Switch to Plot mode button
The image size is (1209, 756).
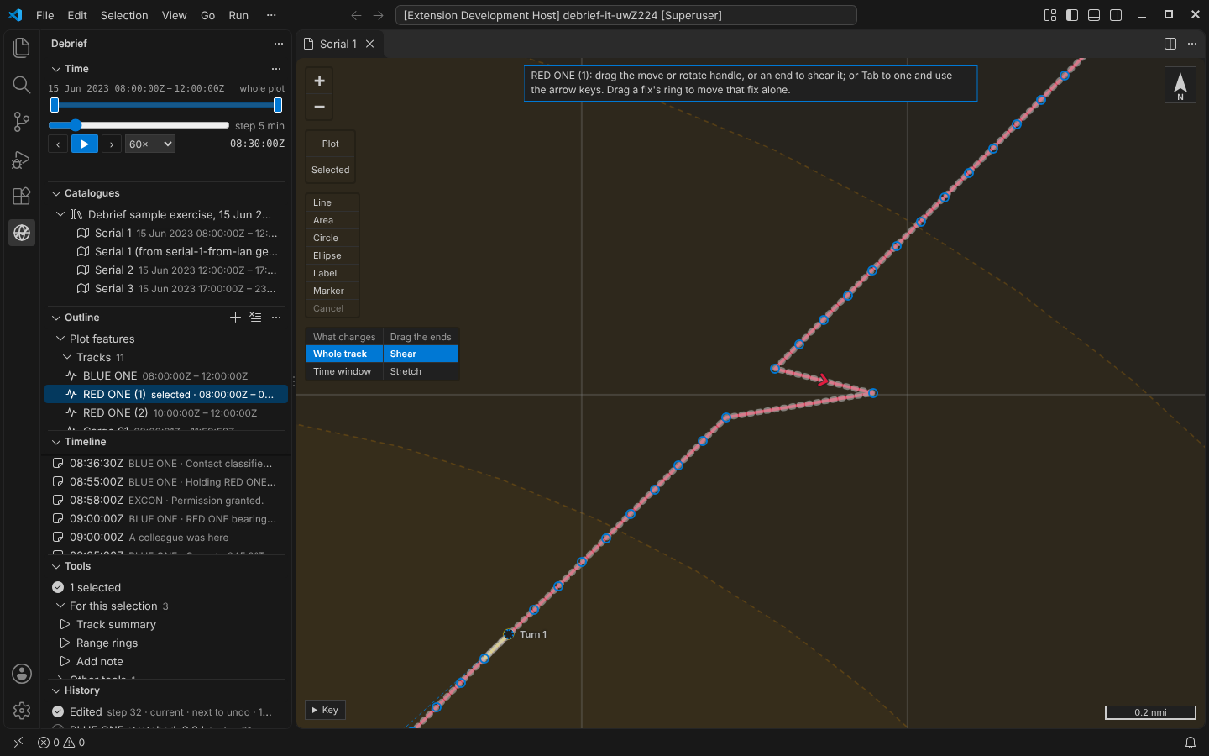(331, 144)
